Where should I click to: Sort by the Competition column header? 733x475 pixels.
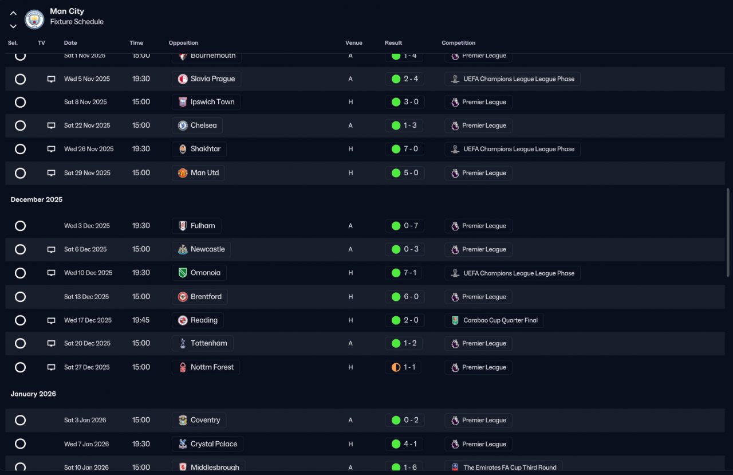(459, 43)
